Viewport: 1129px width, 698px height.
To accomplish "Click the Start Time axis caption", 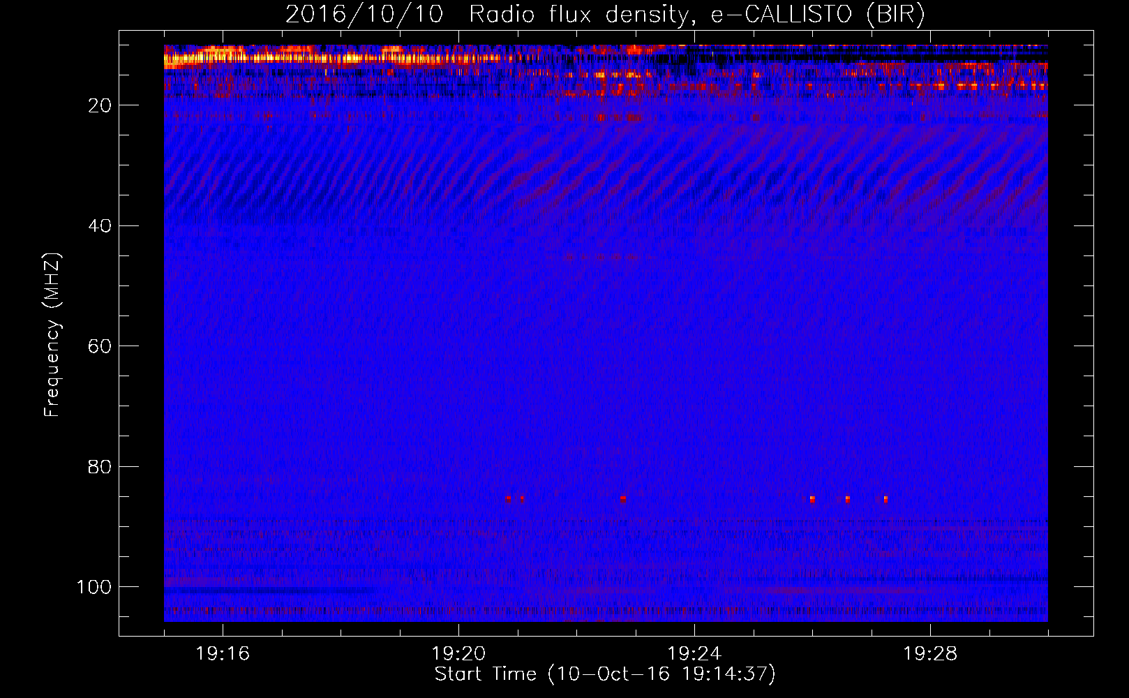I will pos(605,674).
